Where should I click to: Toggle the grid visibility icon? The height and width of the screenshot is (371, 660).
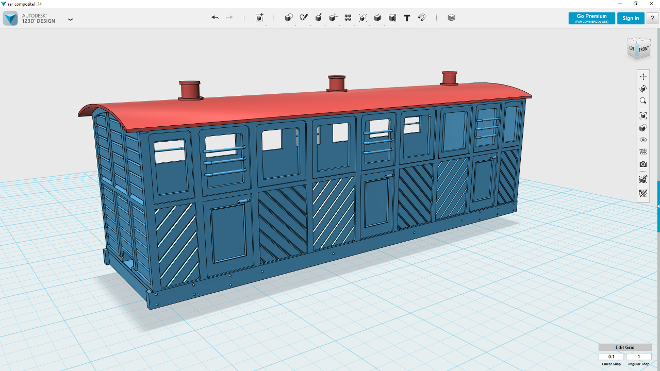point(643,152)
